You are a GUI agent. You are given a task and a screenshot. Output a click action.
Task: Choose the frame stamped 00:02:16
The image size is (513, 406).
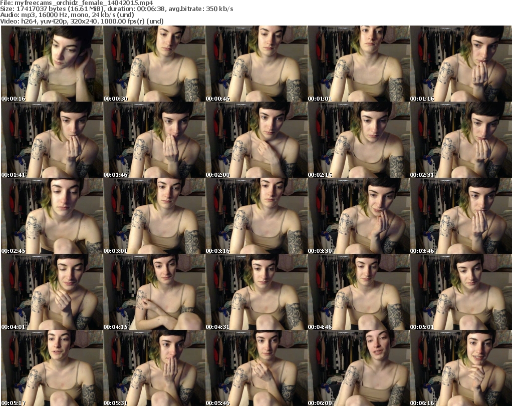click(x=358, y=140)
